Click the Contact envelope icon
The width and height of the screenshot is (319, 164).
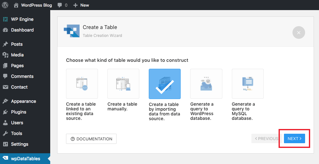pyautogui.click(x=5, y=87)
